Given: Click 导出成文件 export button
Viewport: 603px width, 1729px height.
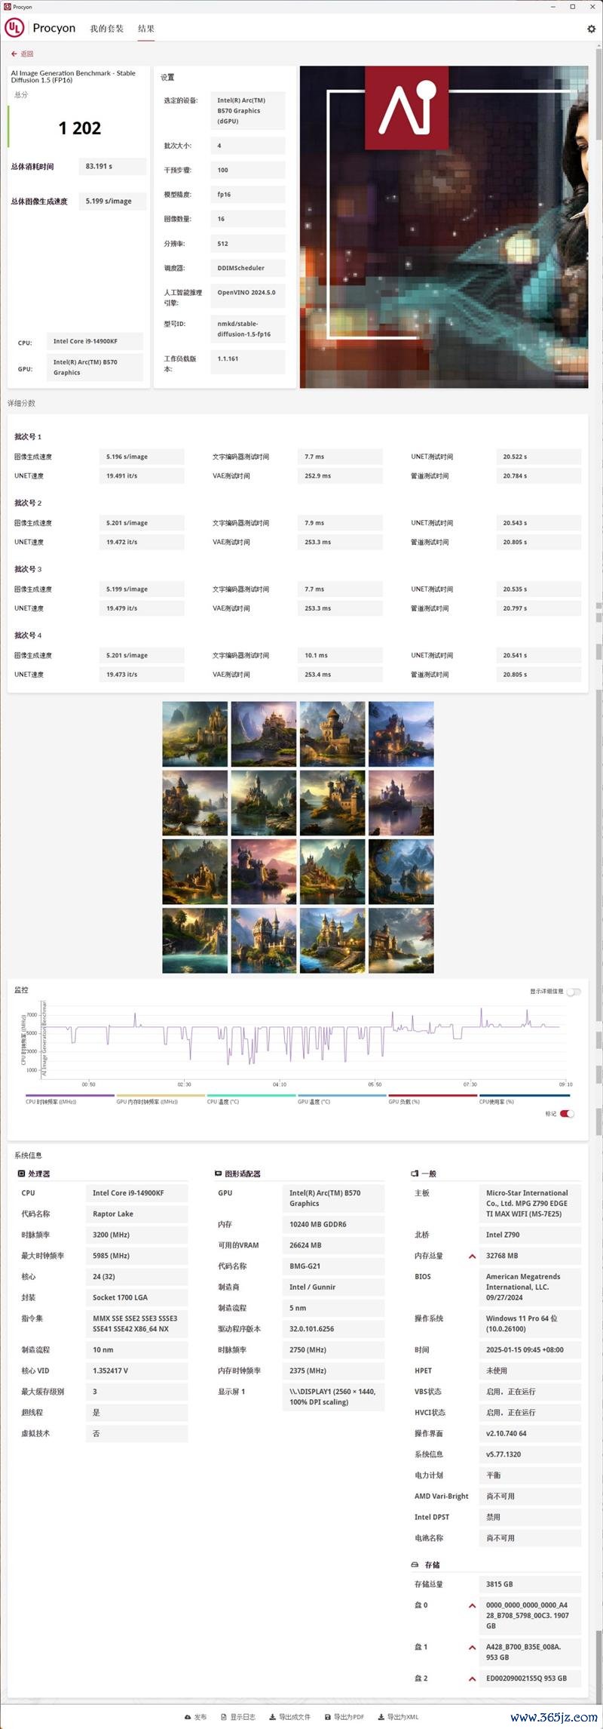Looking at the screenshot, I should [x=289, y=1717].
